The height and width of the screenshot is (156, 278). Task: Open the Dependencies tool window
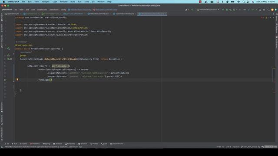click(117, 144)
